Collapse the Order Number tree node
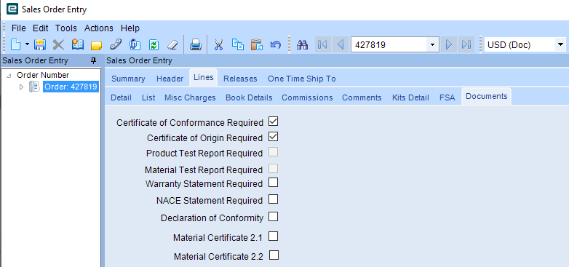Screen dimensions: 569x267 (x=9, y=76)
